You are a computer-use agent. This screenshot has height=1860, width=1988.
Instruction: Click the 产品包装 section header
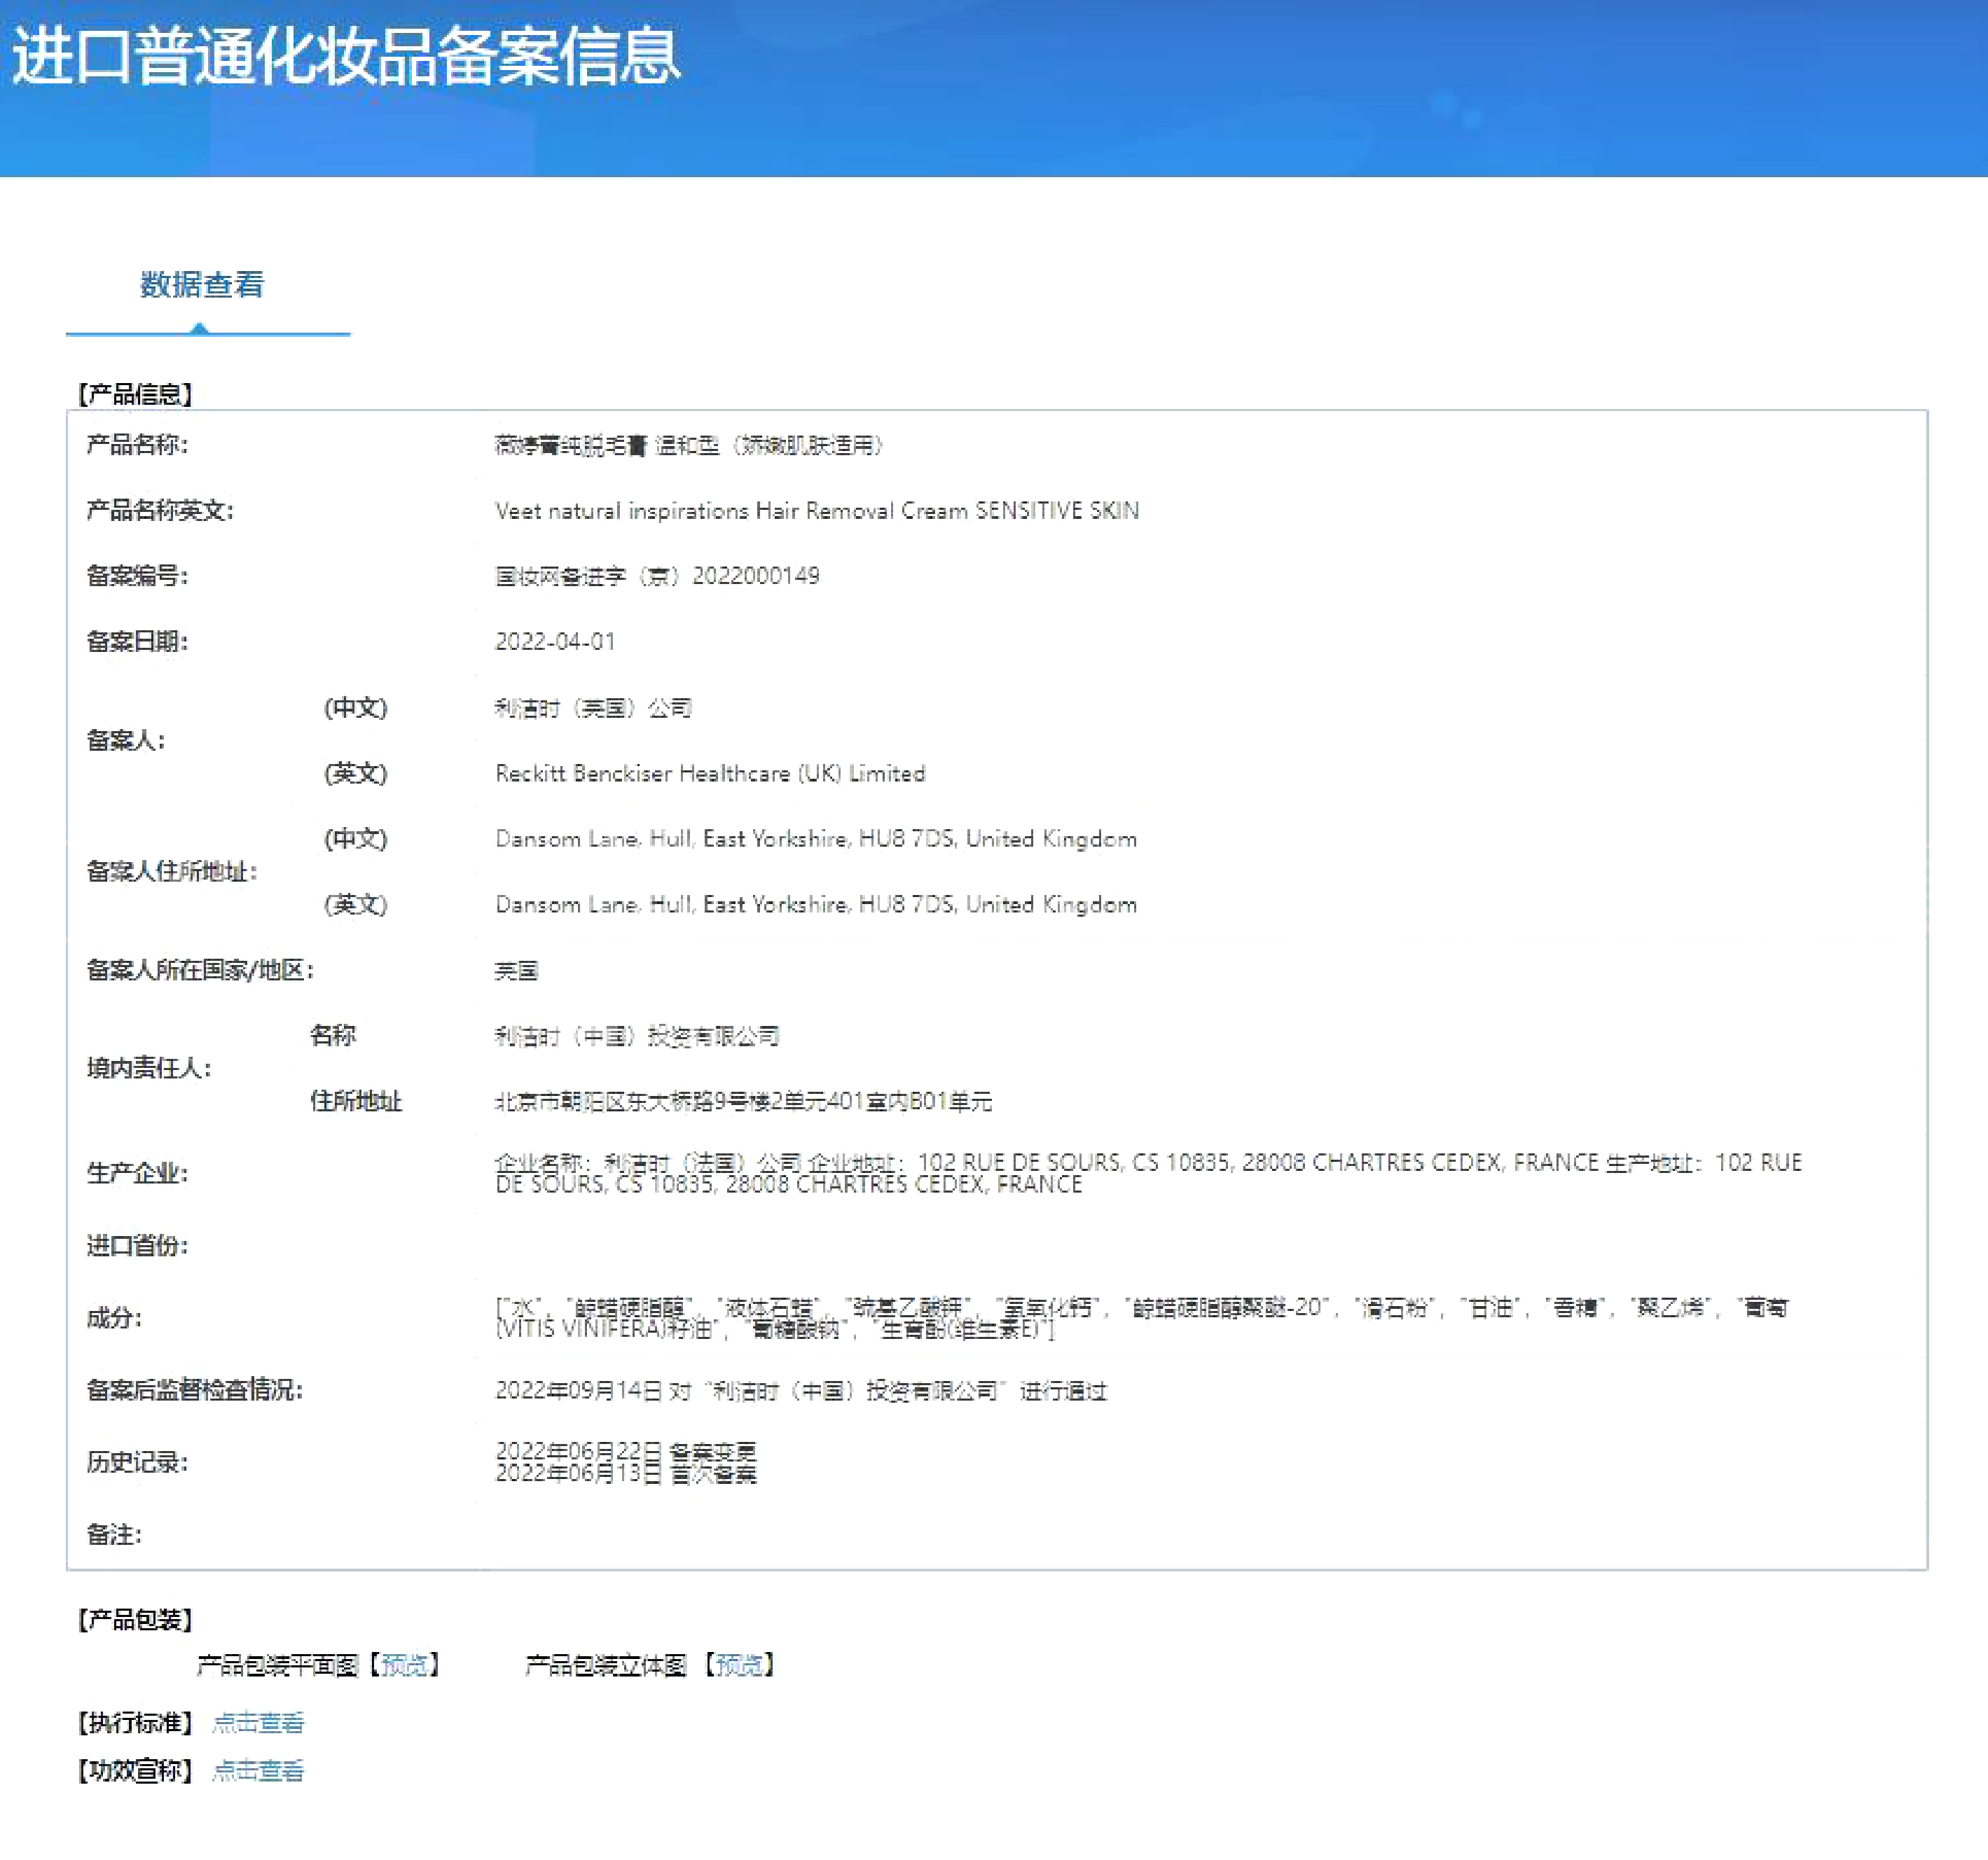point(135,1619)
